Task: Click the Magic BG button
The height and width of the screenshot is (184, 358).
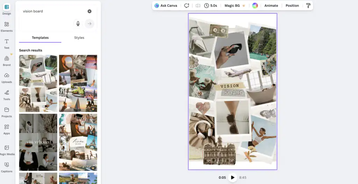Action: (235, 6)
